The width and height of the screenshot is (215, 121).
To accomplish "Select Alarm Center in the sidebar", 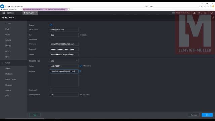I will (x=11, y=79).
